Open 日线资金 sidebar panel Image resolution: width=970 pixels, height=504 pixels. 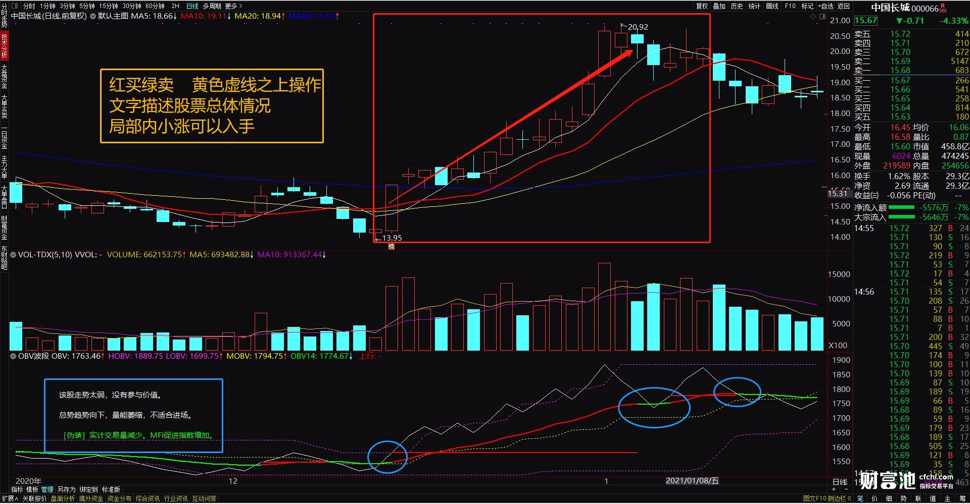pyautogui.click(x=4, y=137)
